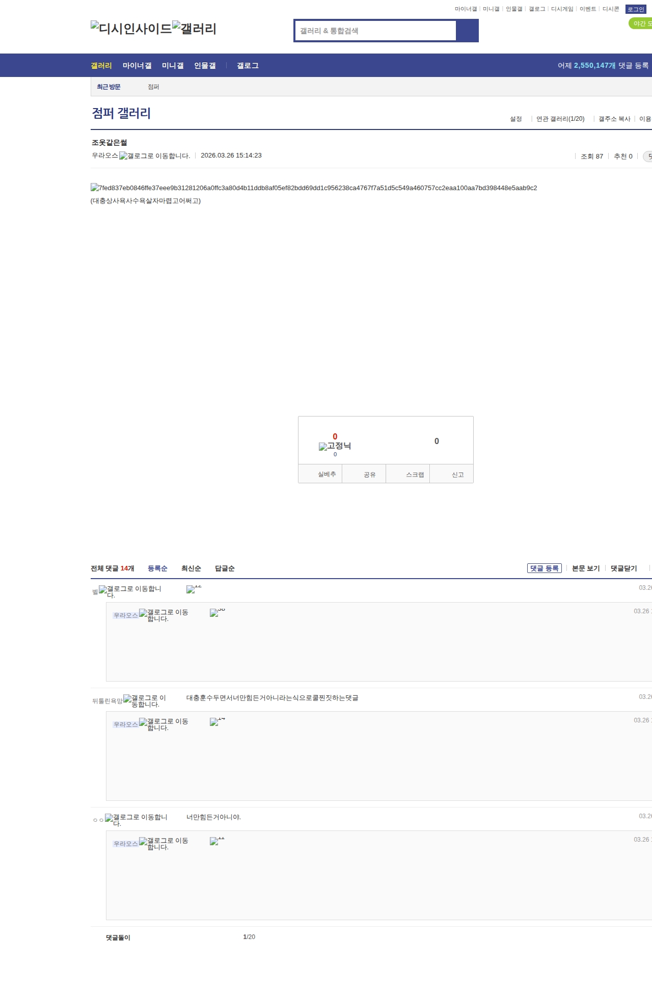
Task: Click the 최근 방문 label
Action: click(108, 87)
